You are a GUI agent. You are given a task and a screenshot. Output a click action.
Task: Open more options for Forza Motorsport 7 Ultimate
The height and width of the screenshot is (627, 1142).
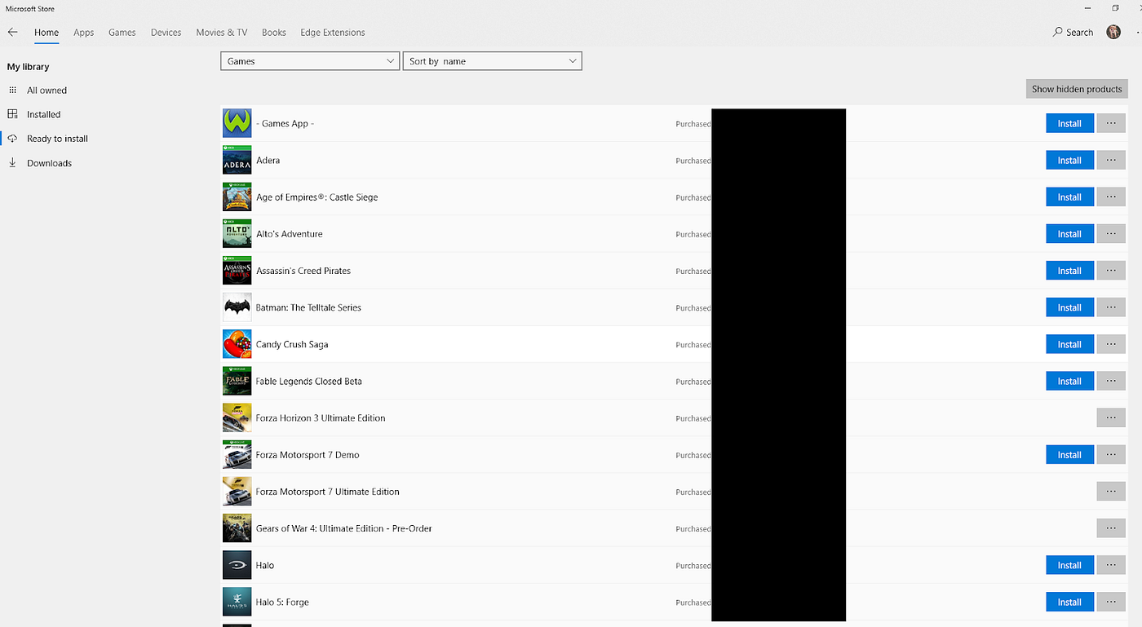pyautogui.click(x=1111, y=492)
